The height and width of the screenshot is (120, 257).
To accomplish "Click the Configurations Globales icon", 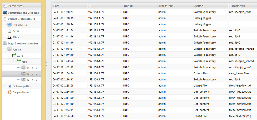I will click(5, 13).
